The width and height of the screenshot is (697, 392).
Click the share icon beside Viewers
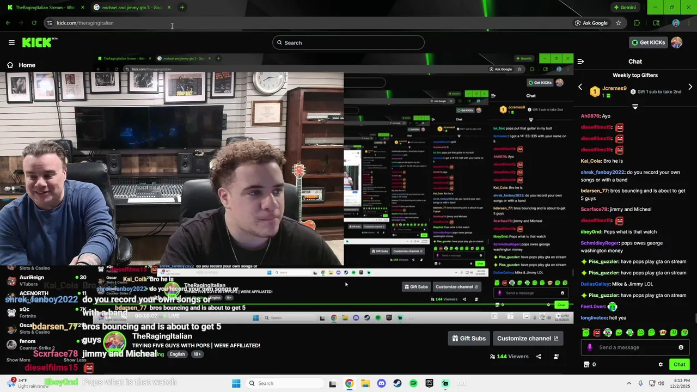pyautogui.click(x=539, y=357)
